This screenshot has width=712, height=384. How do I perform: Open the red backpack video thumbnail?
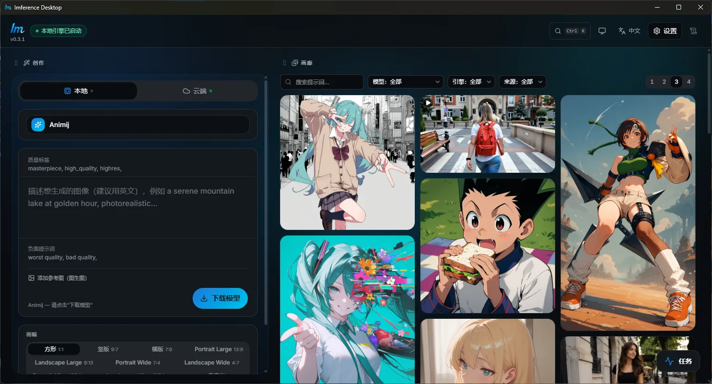pyautogui.click(x=488, y=134)
